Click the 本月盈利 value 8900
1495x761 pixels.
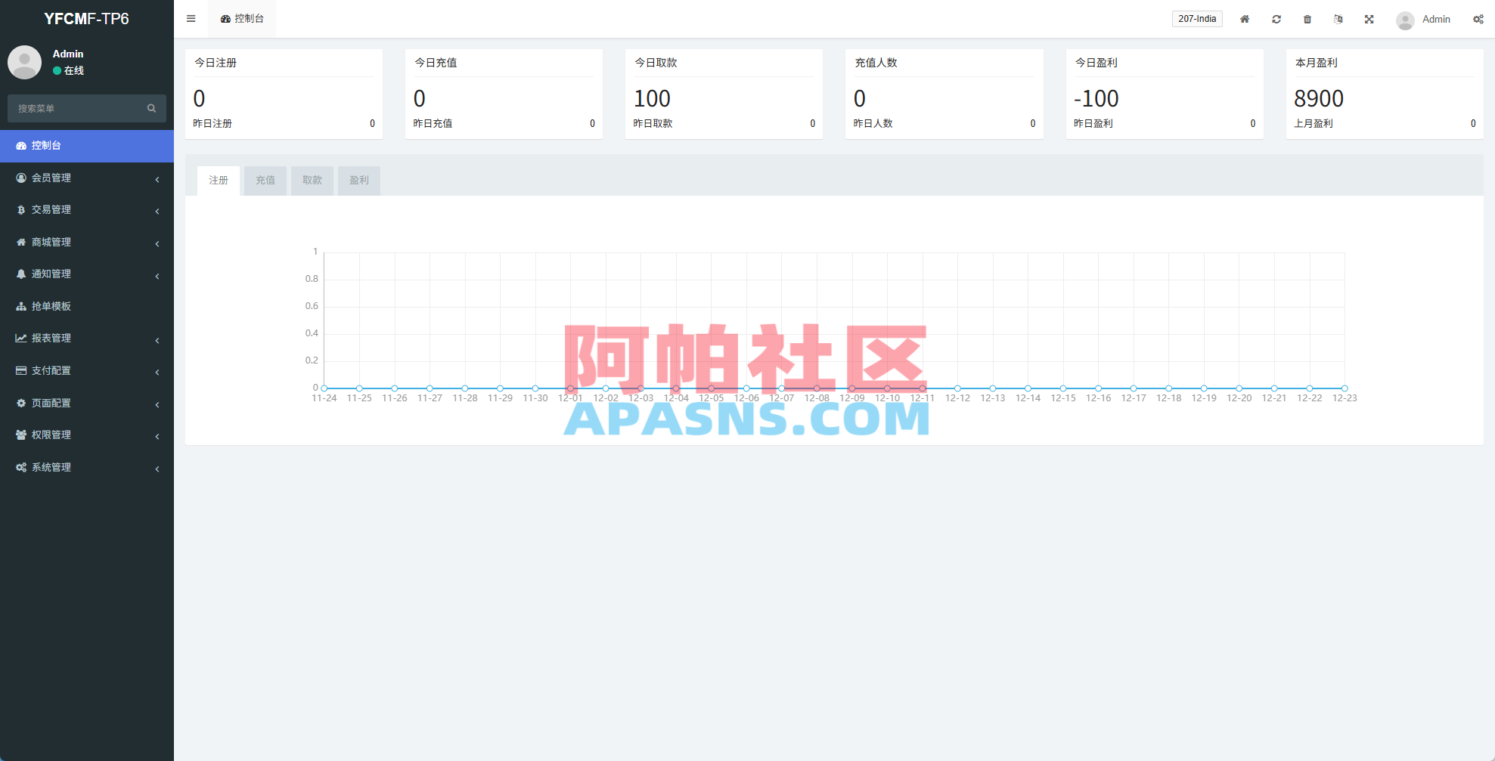pyautogui.click(x=1319, y=98)
